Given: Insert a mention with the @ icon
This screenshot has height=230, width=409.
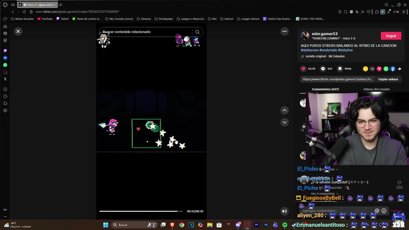Looking at the screenshot, I should click(x=377, y=211).
